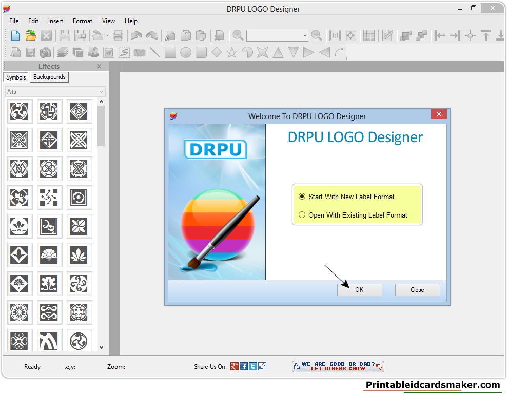Screen dimensions: 507x393
Task: Select the Signature tool icon
Action: [x=124, y=52]
